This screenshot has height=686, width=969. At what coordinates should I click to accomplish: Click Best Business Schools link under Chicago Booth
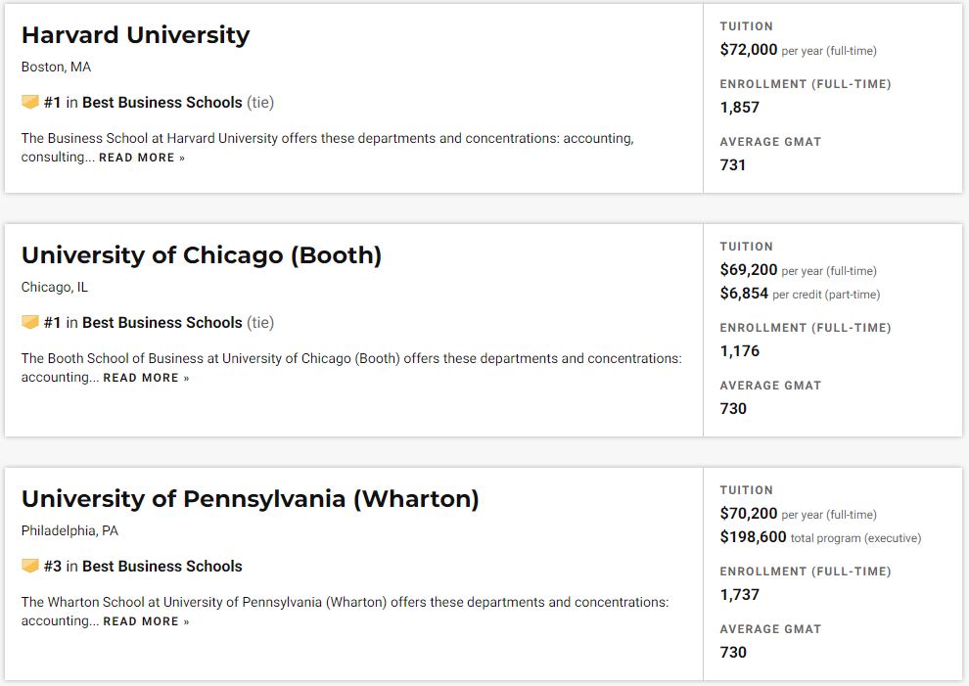(x=161, y=322)
